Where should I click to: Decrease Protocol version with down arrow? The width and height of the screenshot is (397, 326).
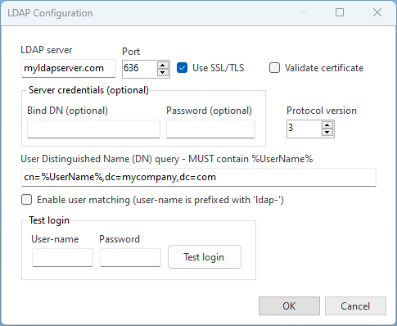pyautogui.click(x=327, y=133)
